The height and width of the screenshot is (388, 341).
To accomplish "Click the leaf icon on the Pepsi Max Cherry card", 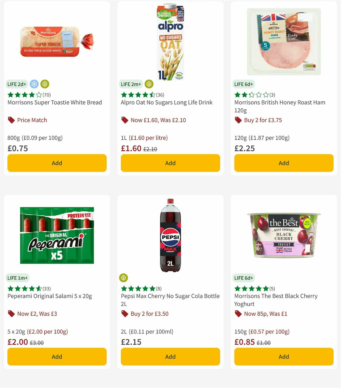I will 124,278.
